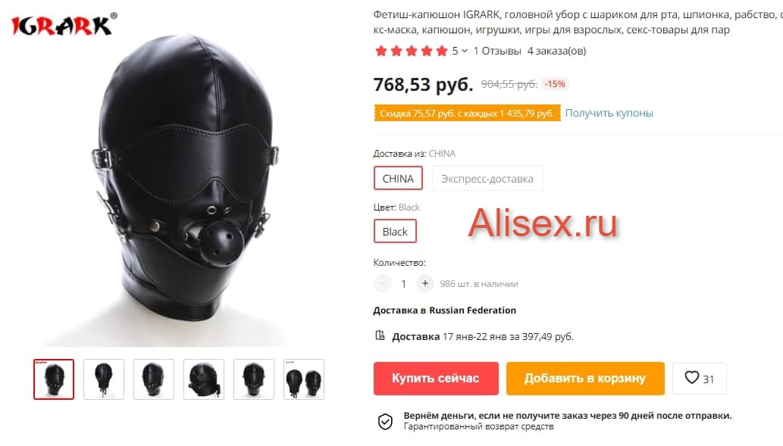Click the minus quantity button
This screenshot has width=783, height=446.
(x=383, y=283)
